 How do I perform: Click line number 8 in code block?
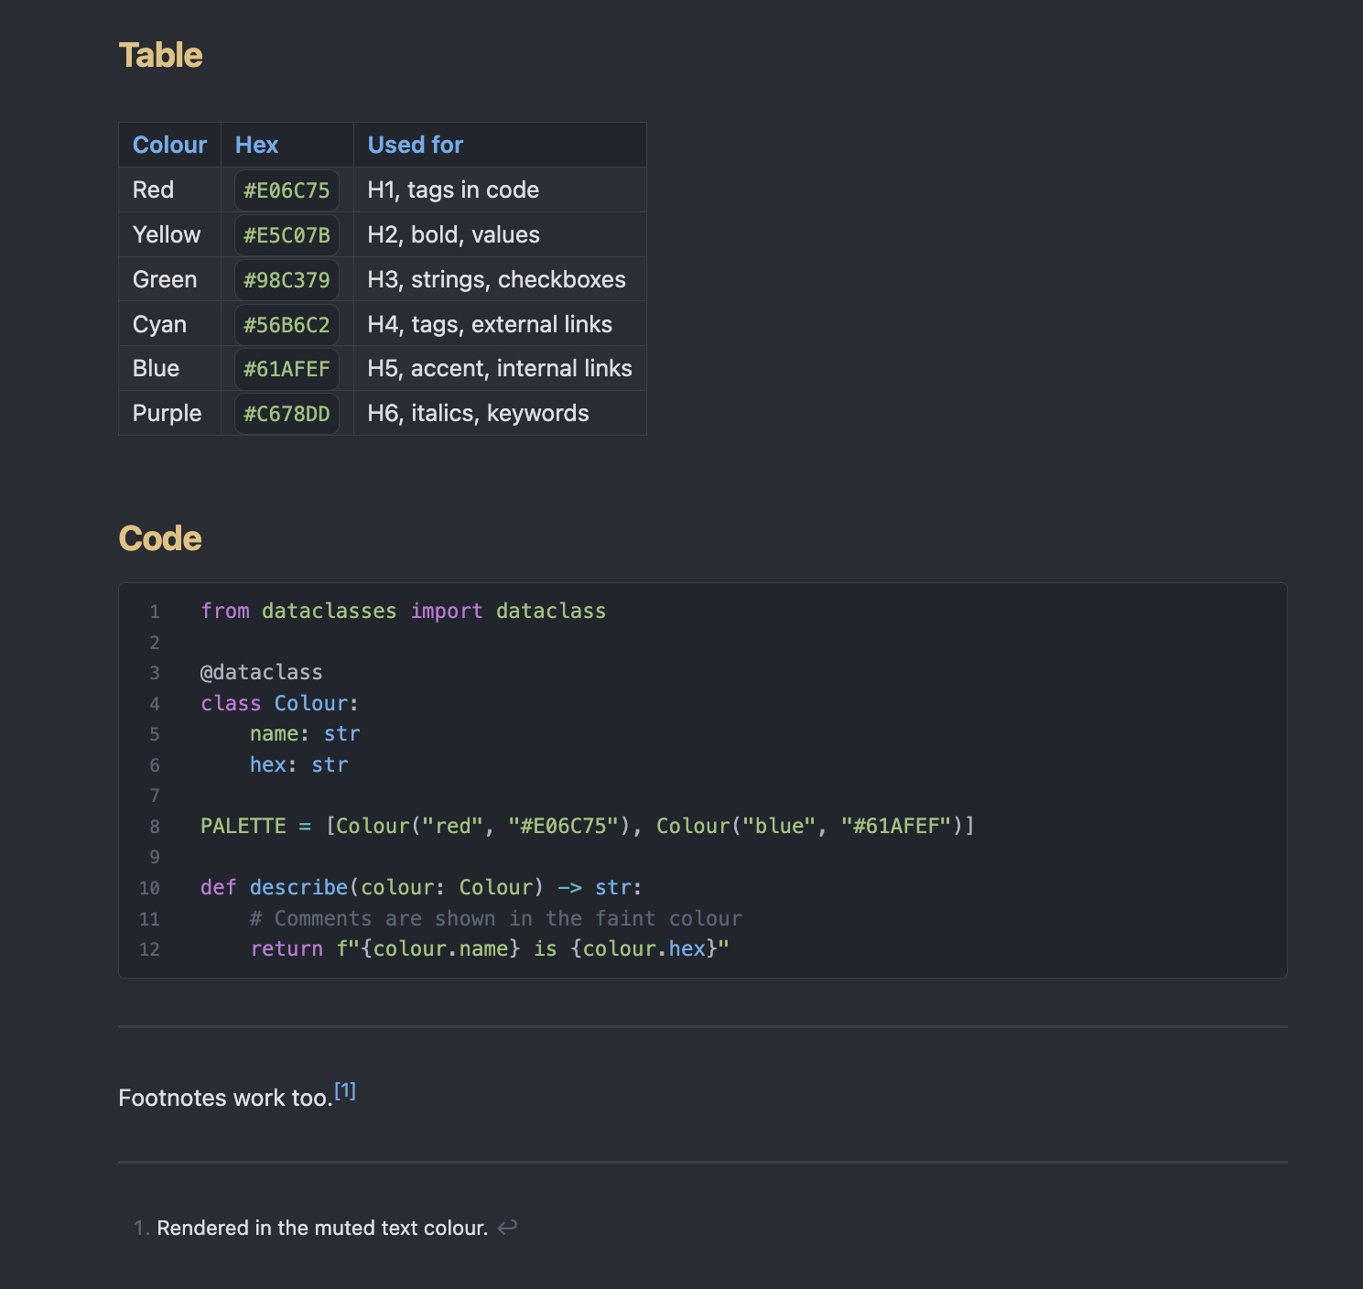(x=155, y=827)
